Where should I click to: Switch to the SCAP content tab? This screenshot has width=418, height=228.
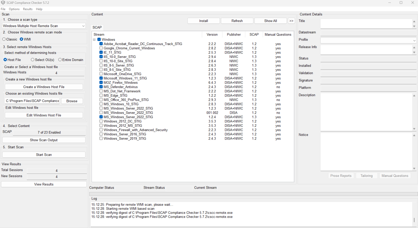(97, 27)
